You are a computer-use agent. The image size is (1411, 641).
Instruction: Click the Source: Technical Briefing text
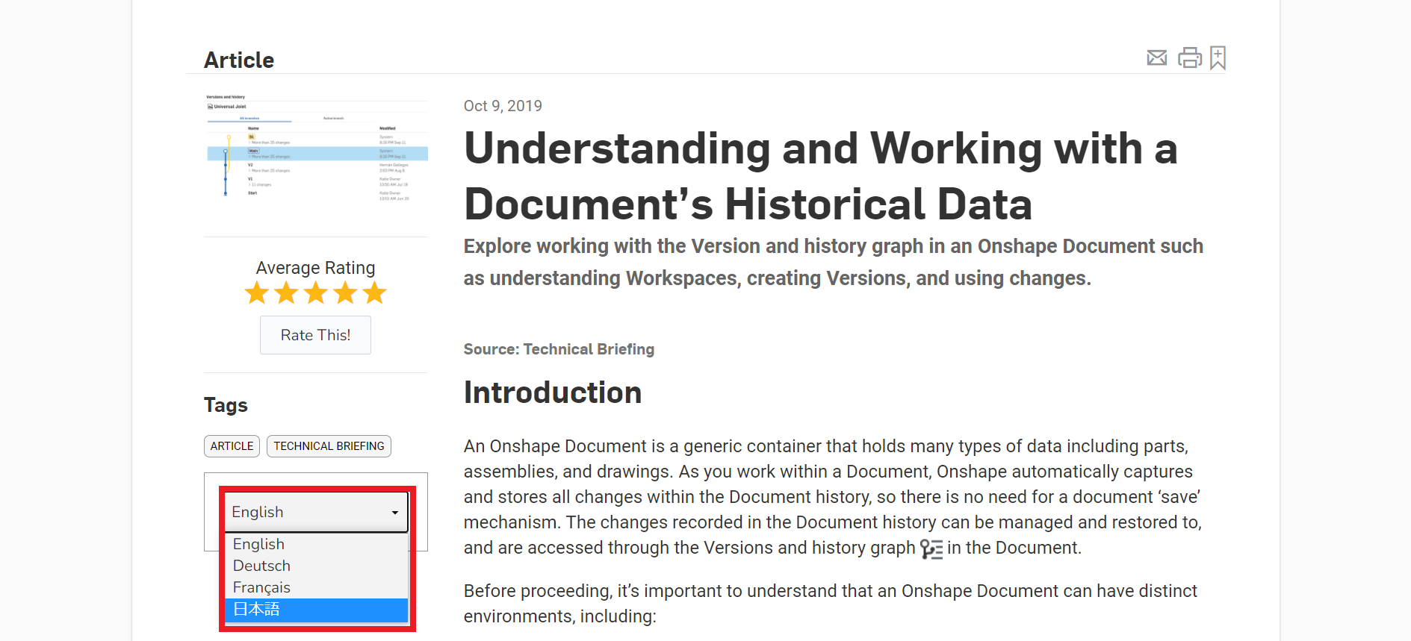(559, 349)
